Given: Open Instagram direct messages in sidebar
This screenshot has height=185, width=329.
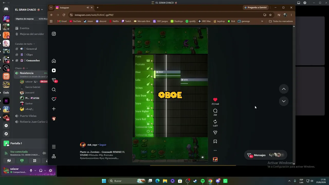Looking at the screenshot, I should [x=54, y=80].
